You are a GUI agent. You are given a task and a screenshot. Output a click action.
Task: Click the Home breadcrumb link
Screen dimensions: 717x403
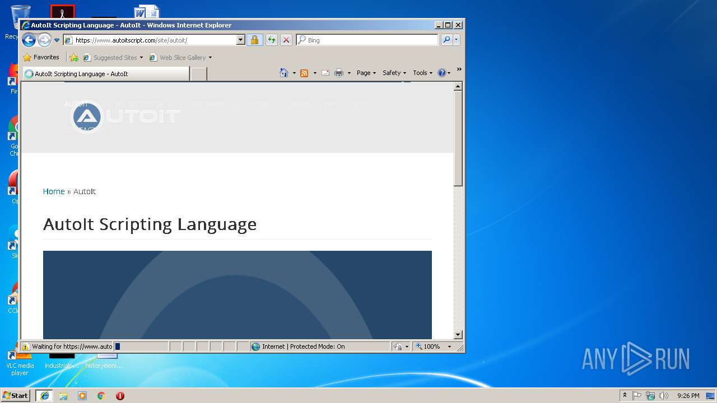pyautogui.click(x=54, y=191)
